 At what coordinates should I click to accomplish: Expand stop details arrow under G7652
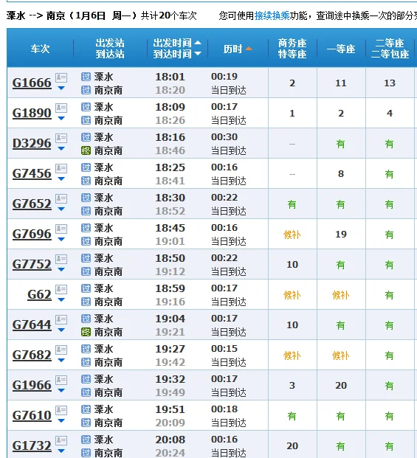pyautogui.click(x=61, y=209)
